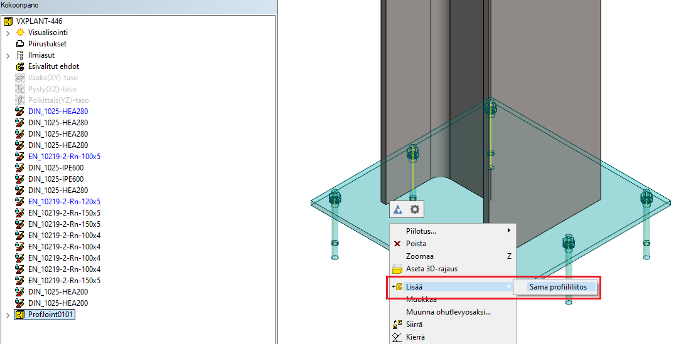The height and width of the screenshot is (344, 686).
Task: Expand the Ilmiasut tree node
Action: point(8,55)
